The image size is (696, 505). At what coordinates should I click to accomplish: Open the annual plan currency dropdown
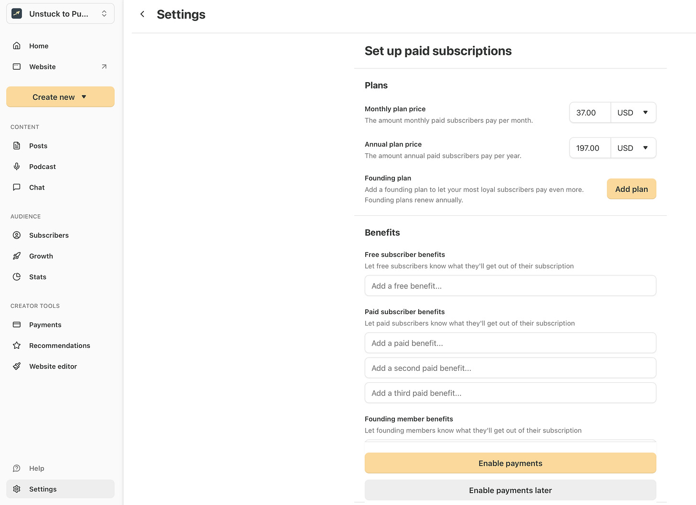click(x=633, y=148)
